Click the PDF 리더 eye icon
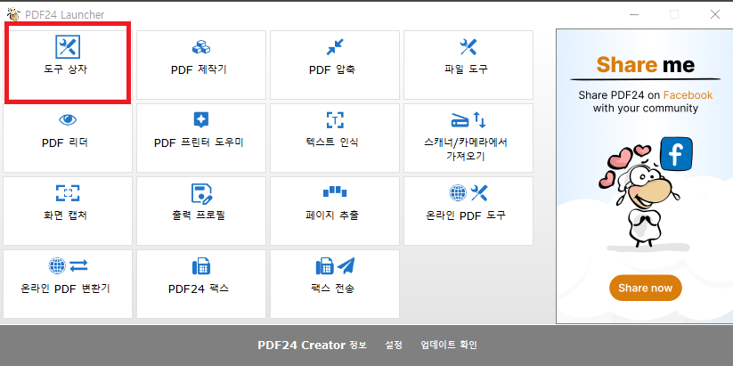 tap(68, 120)
